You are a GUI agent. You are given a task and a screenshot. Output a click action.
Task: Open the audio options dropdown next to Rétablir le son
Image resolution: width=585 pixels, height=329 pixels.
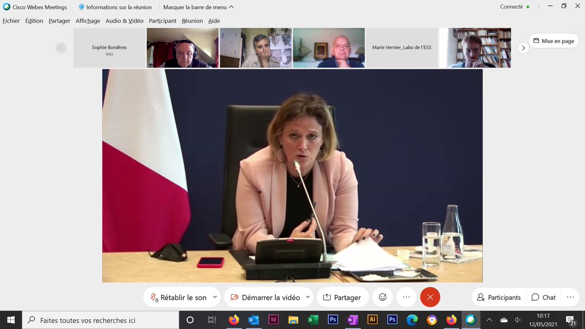[x=214, y=297]
